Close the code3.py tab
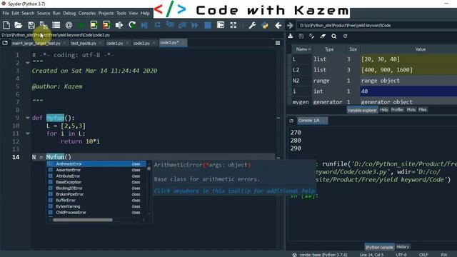 click(x=183, y=43)
